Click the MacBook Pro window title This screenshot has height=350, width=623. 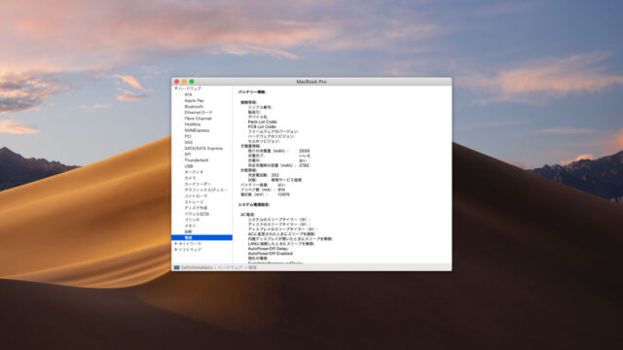[x=311, y=82]
